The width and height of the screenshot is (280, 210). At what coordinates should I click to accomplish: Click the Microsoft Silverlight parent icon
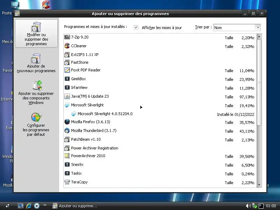click(x=67, y=105)
